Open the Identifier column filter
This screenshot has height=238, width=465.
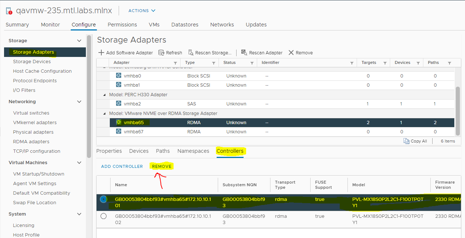[x=352, y=63]
